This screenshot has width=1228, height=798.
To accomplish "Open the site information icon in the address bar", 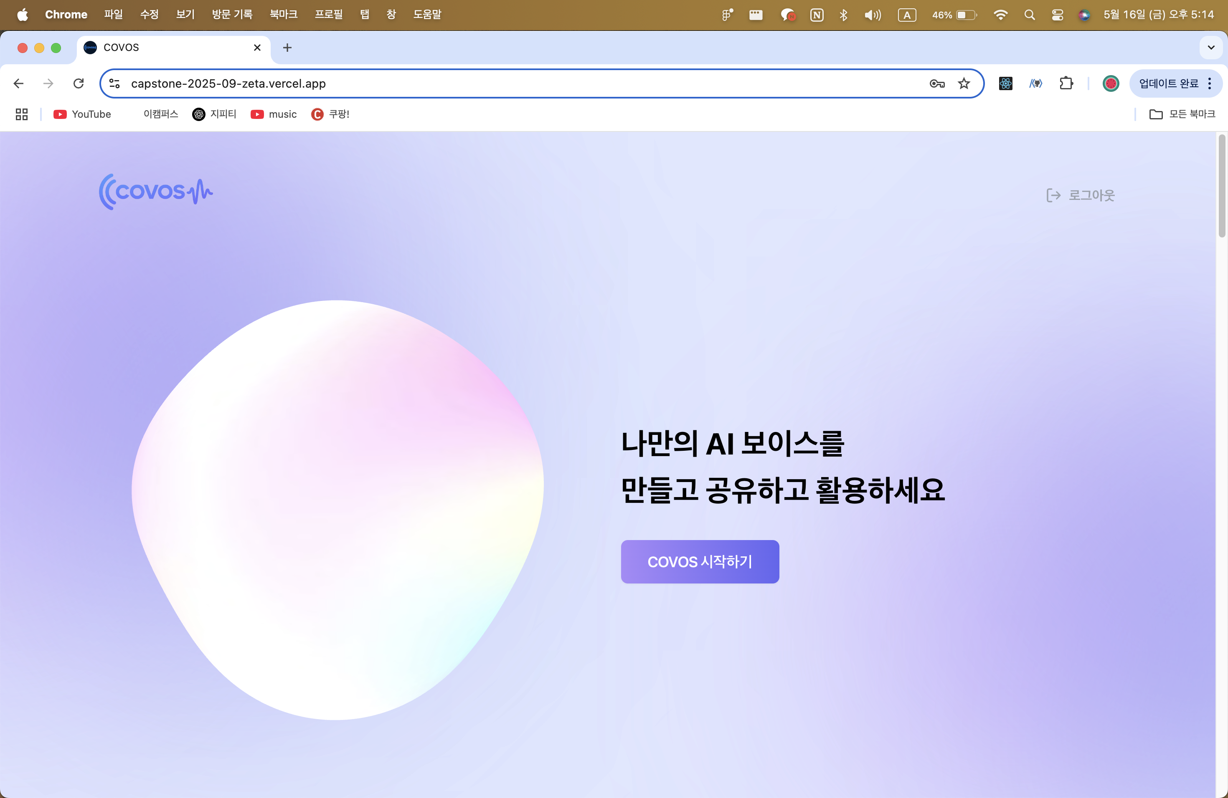I will (x=114, y=83).
